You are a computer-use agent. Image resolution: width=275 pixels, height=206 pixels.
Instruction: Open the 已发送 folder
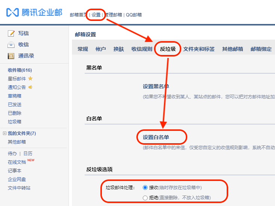15,104
